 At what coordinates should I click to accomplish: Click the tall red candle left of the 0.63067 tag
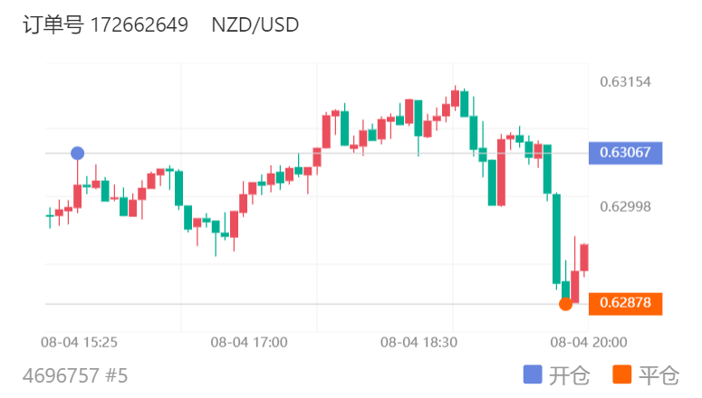pos(501,172)
